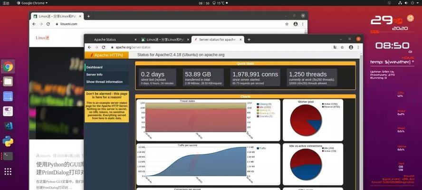422x190 pixels.
Task: Click the translate icon in apache.org address bar
Action: point(335,47)
